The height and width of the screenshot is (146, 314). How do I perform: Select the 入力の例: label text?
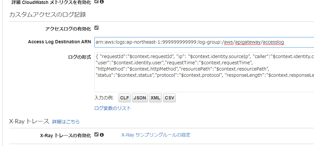(104, 98)
